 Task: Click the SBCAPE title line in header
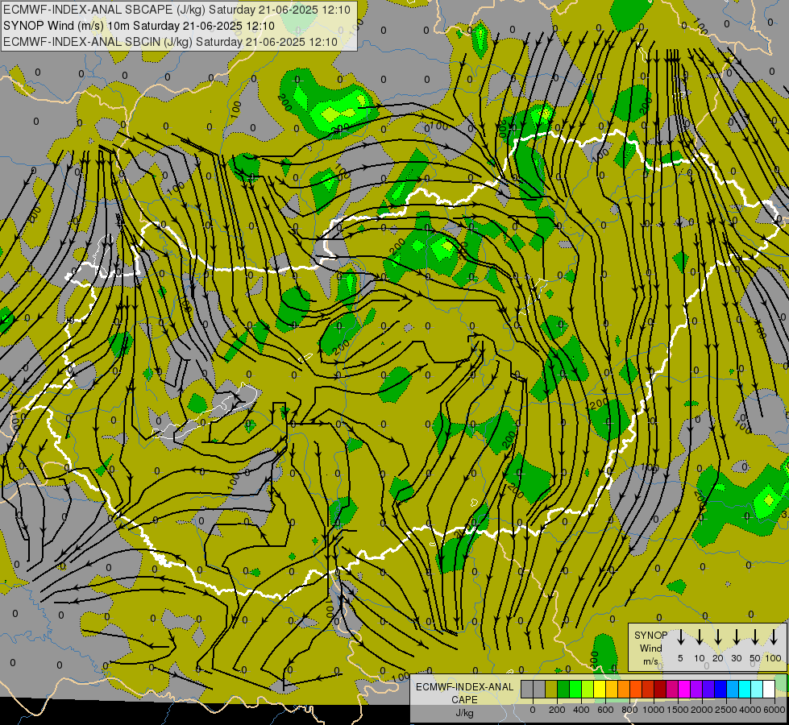(x=176, y=10)
